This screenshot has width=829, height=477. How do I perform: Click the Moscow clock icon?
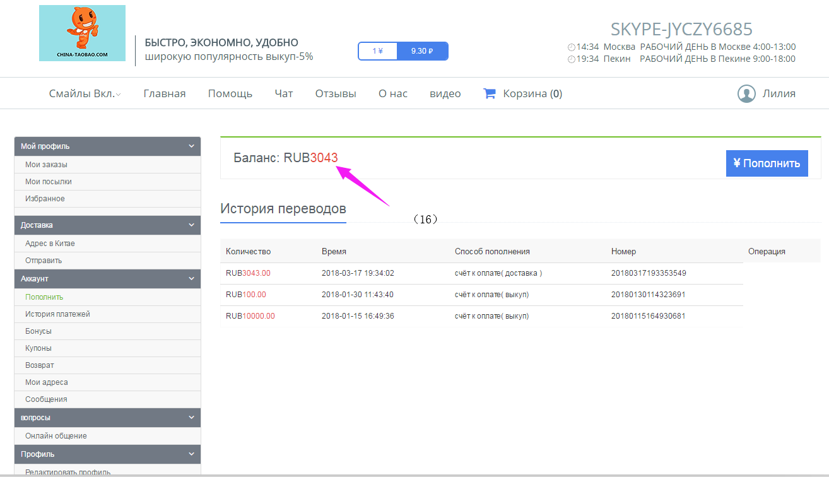572,47
